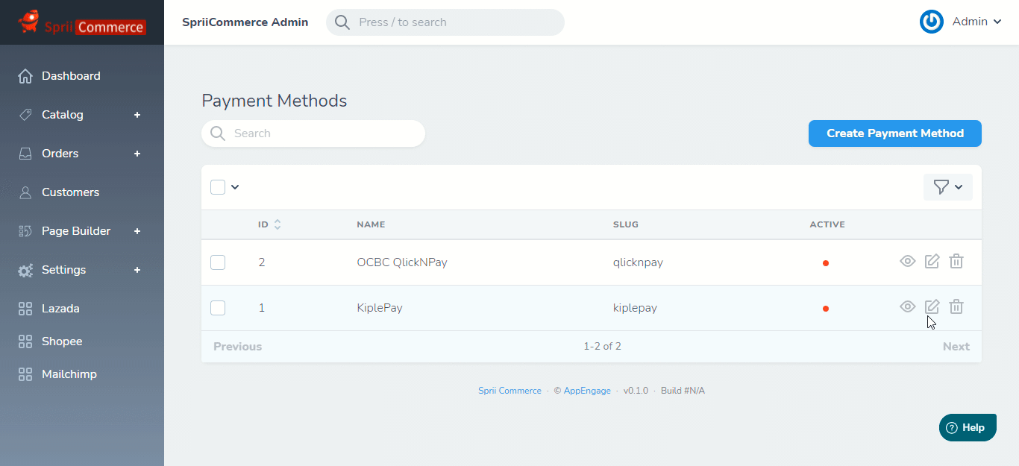Expand the Settings menu plus sign
This screenshot has height=466, width=1019.
[137, 270]
